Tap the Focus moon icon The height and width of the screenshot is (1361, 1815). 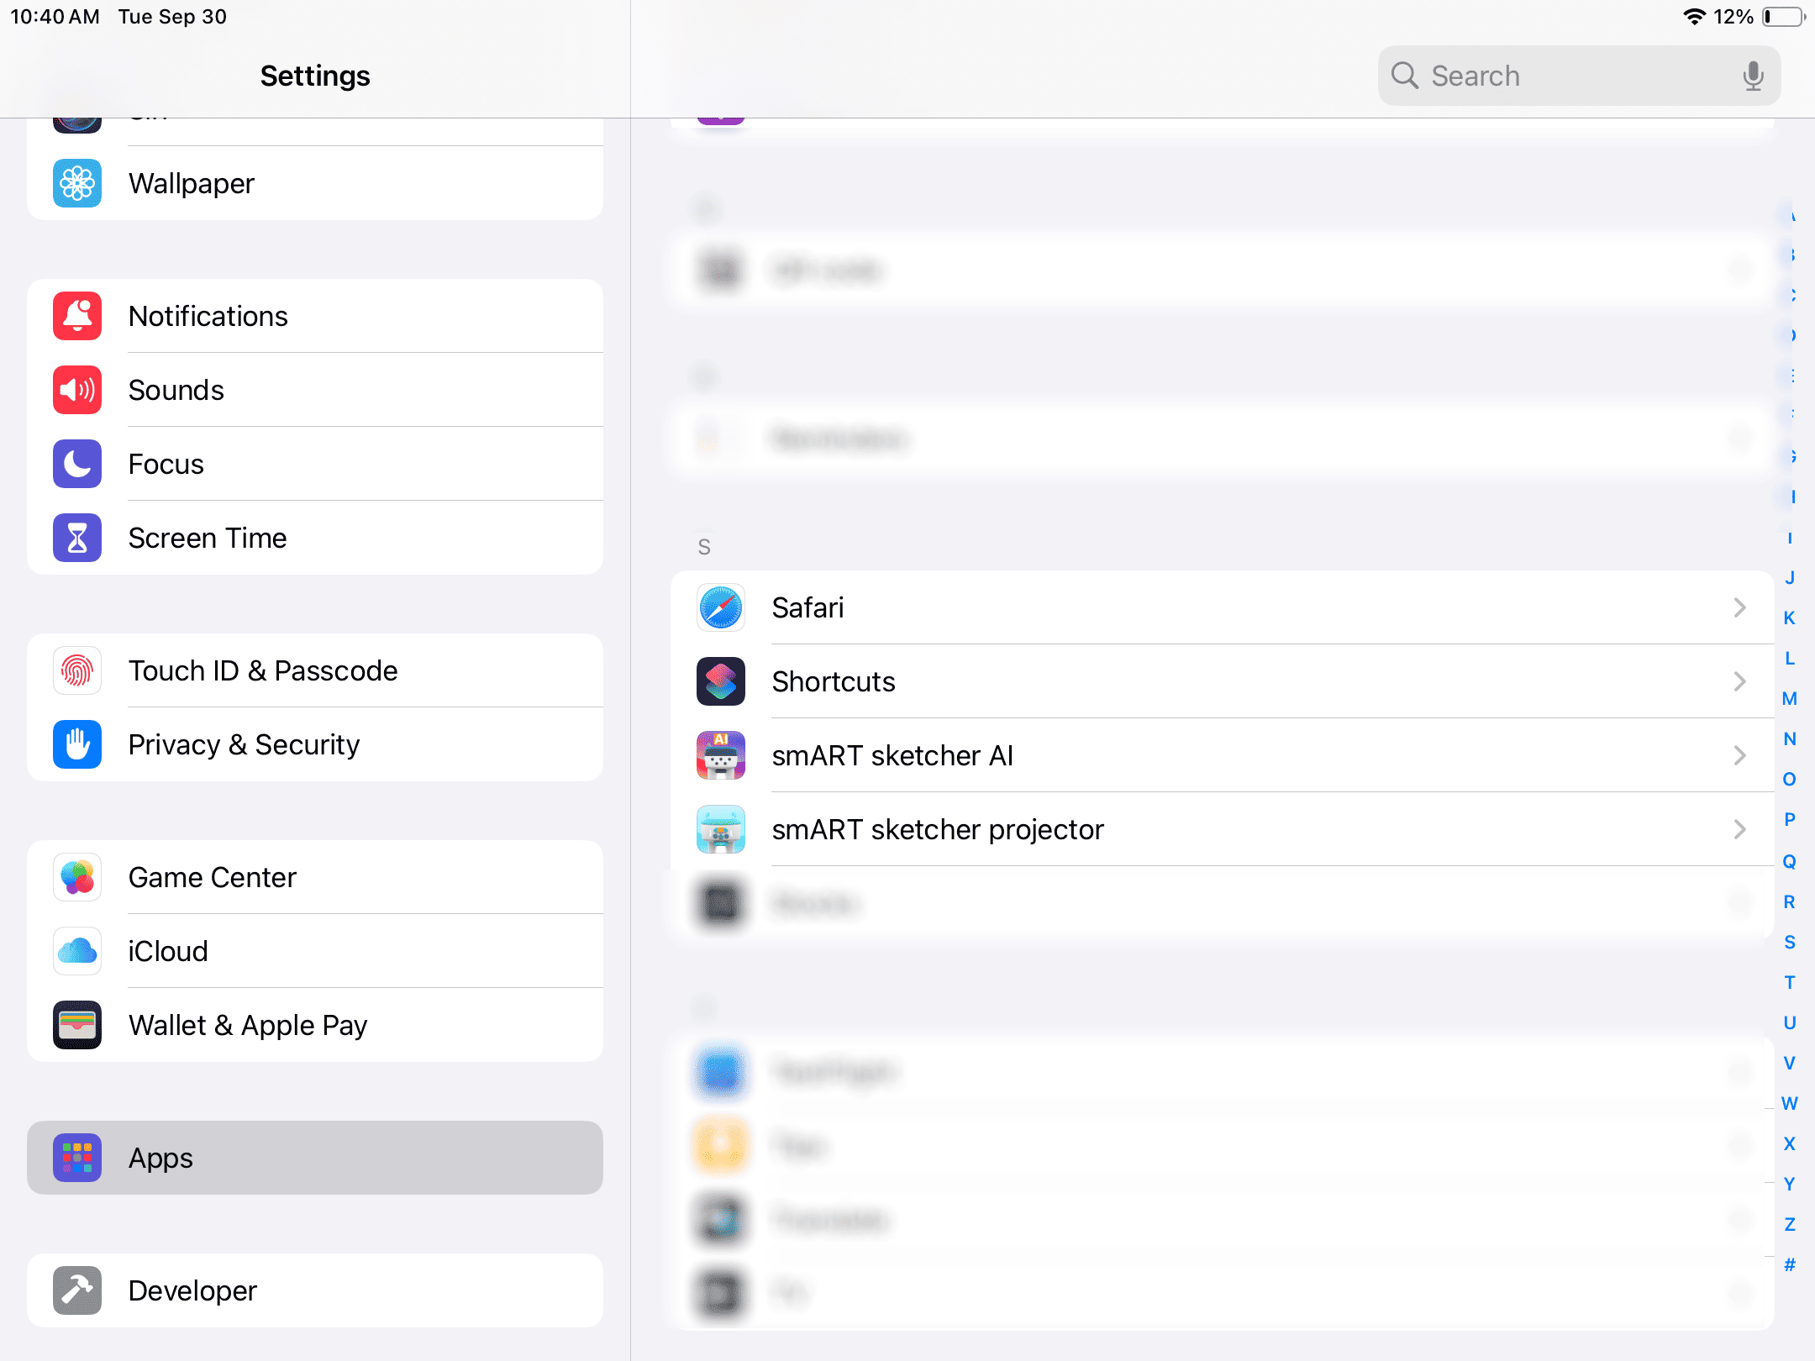(x=77, y=464)
